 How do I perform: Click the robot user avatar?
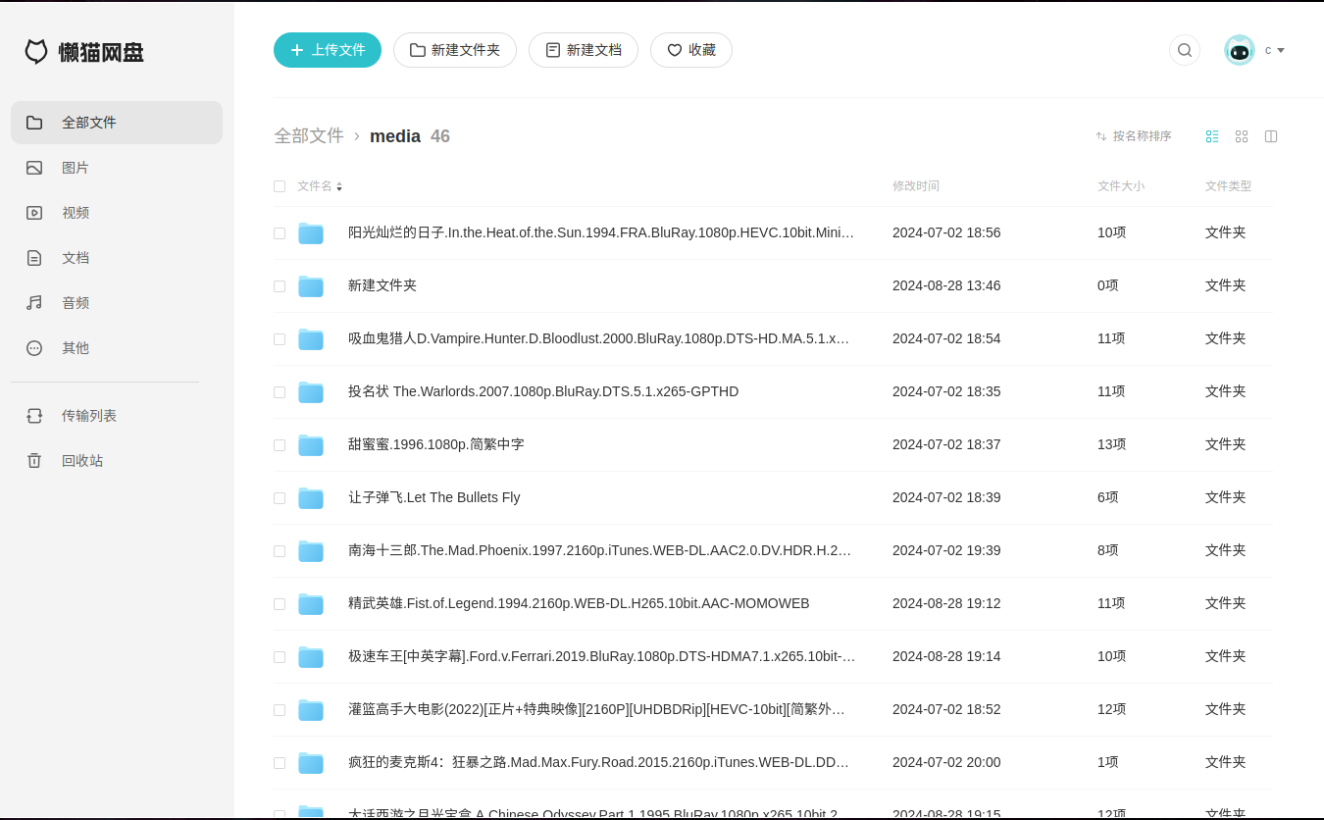click(1240, 50)
